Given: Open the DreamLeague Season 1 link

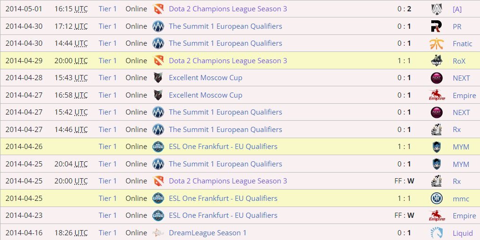Looking at the screenshot, I should tap(208, 232).
